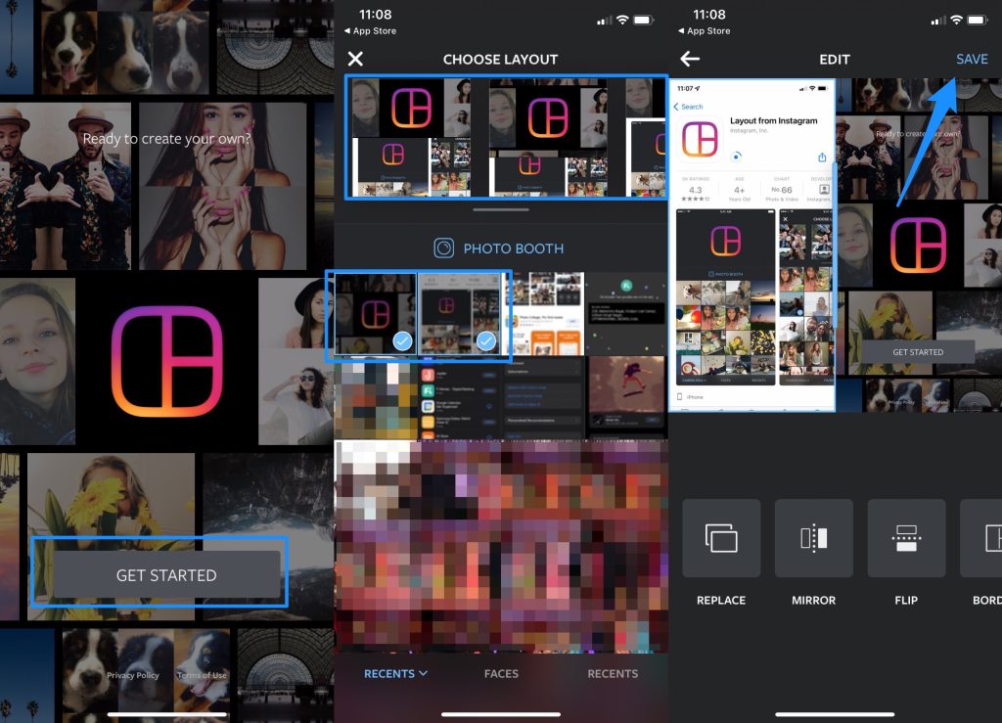Tap the GET STARTED button on welcome screen
The width and height of the screenshot is (1002, 723).
[166, 575]
